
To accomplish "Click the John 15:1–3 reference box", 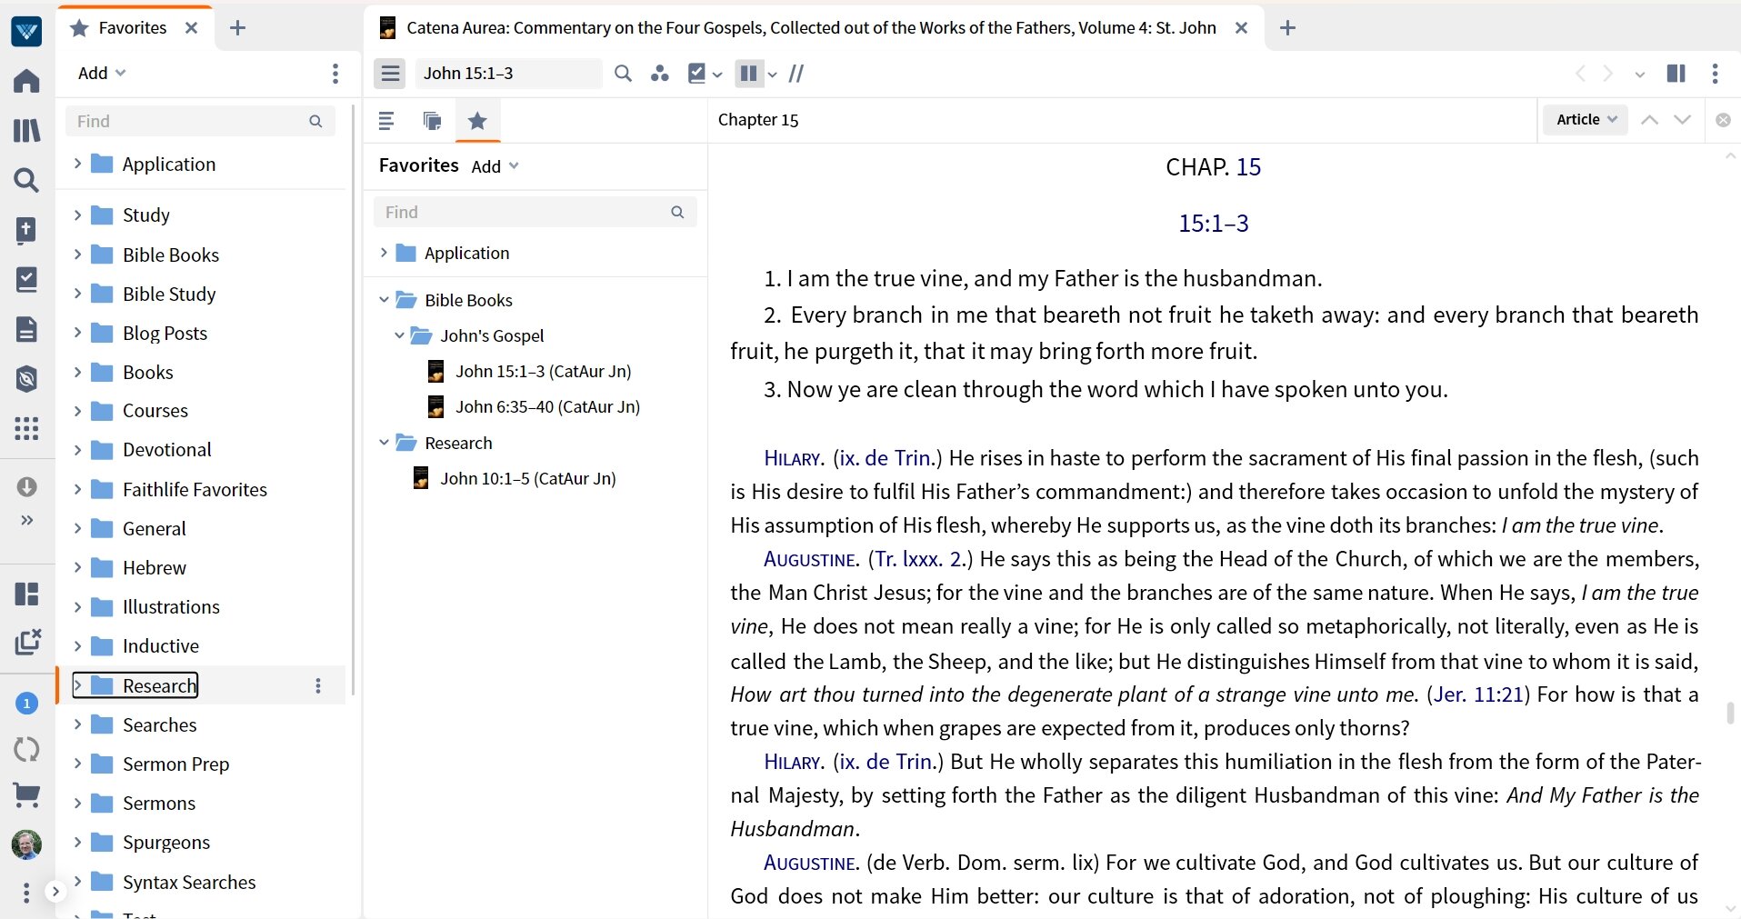I will pos(508,74).
